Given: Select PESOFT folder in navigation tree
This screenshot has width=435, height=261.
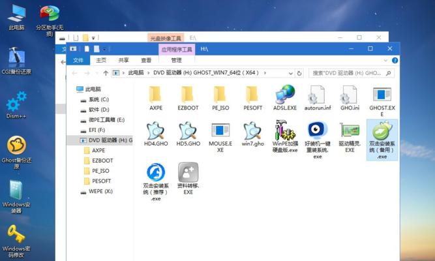Looking at the screenshot, I should click(101, 181).
